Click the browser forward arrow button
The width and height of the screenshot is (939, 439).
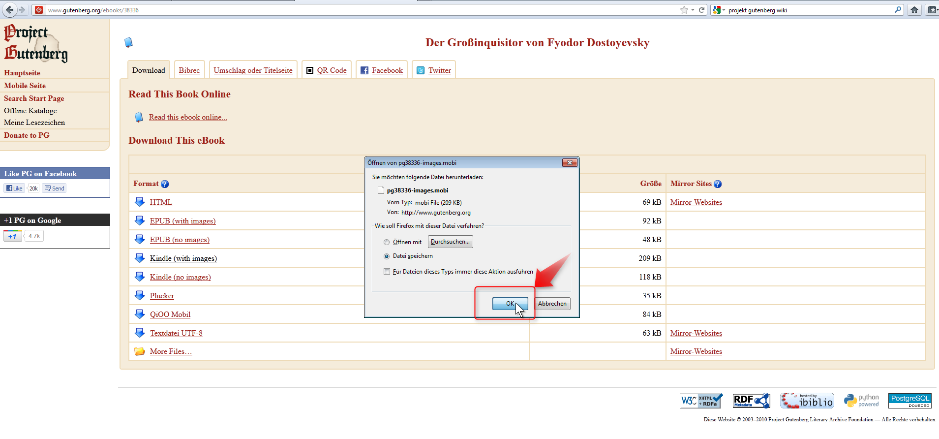pyautogui.click(x=22, y=10)
